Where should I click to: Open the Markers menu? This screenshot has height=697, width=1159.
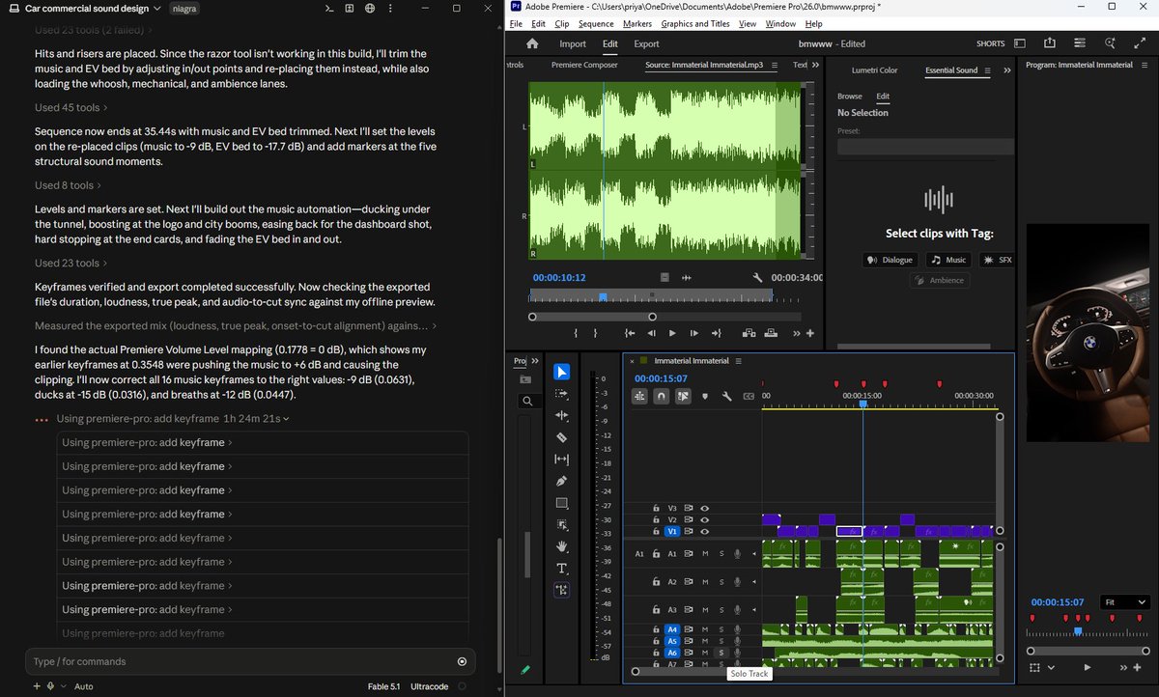637,24
